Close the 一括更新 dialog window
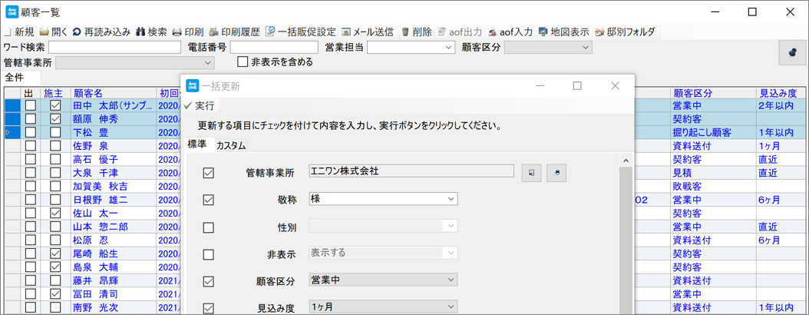Viewport: 809px width, 315px height. click(x=615, y=86)
